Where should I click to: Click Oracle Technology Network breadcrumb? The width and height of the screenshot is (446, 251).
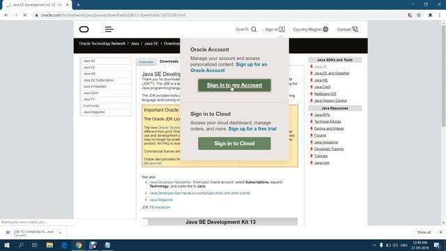[102, 43]
